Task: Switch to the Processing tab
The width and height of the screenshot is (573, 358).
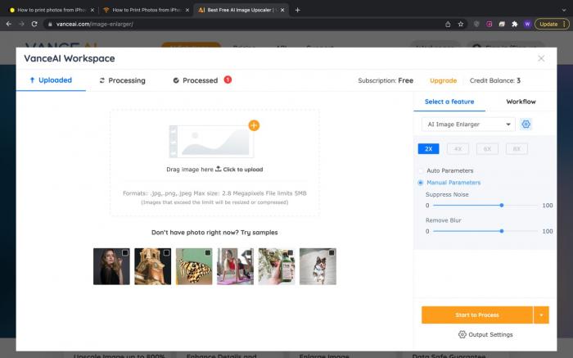Action: point(123,80)
